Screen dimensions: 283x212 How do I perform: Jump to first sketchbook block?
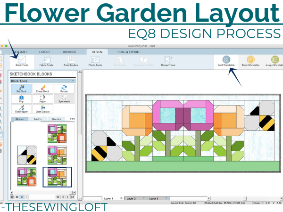(x=58, y=197)
